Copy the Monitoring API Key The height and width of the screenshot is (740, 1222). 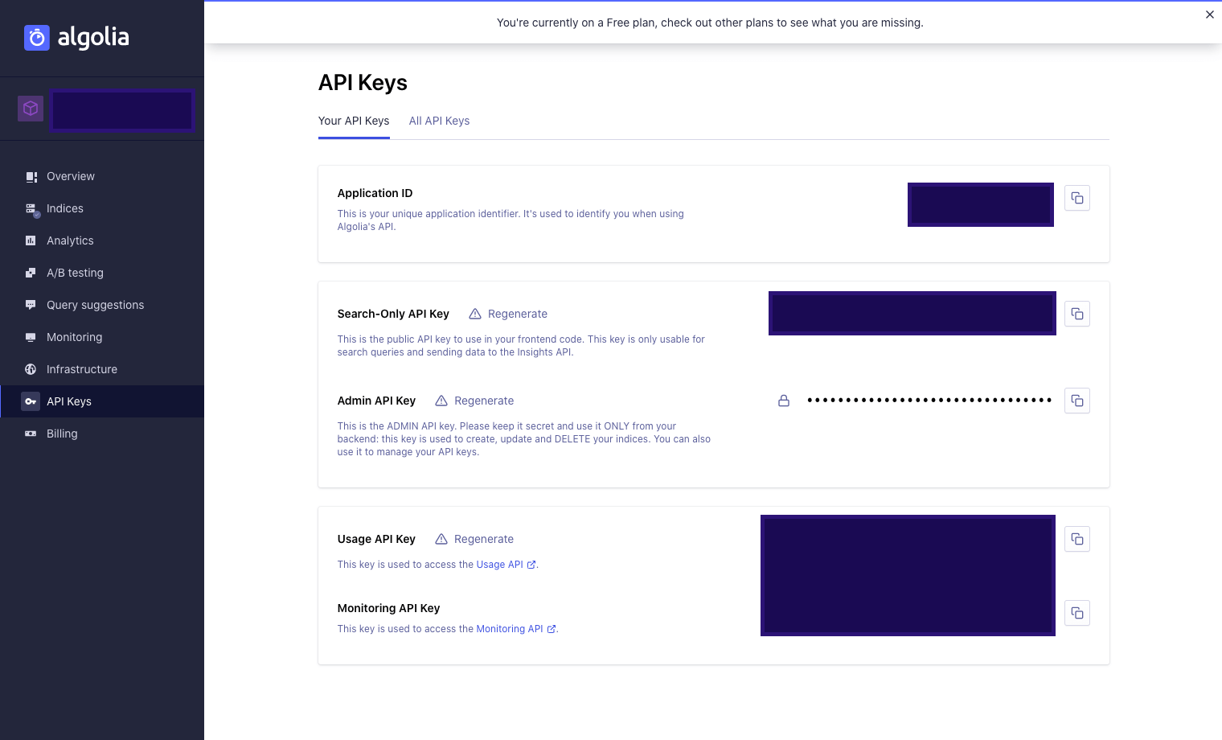pyautogui.click(x=1077, y=613)
